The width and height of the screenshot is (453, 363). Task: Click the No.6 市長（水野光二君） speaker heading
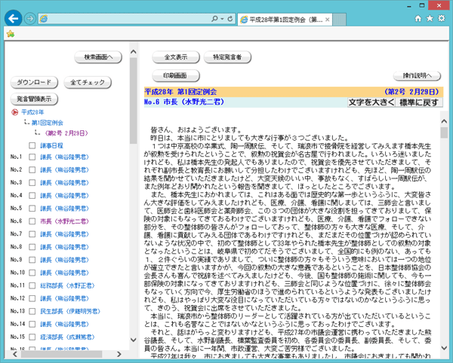[x=184, y=102]
